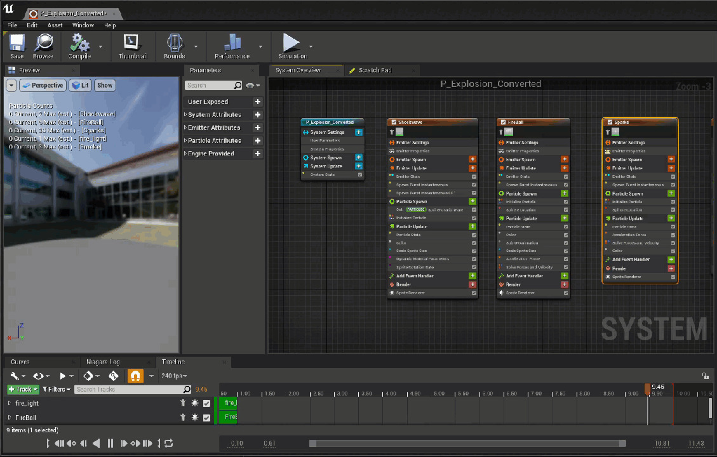Click the Perspective button in the preview viewport
Screen dimensions: 717x457
click(x=43, y=85)
